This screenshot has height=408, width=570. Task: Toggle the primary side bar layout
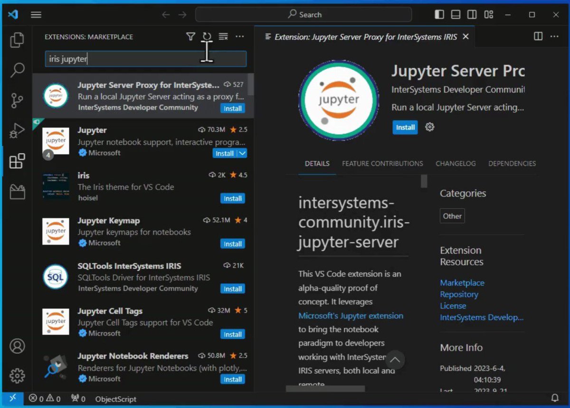[439, 15]
